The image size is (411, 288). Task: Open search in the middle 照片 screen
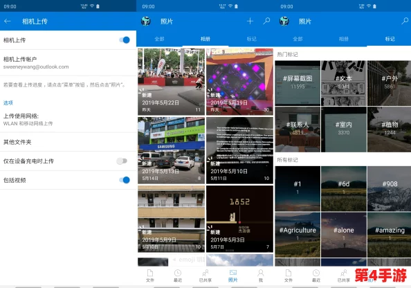click(266, 21)
